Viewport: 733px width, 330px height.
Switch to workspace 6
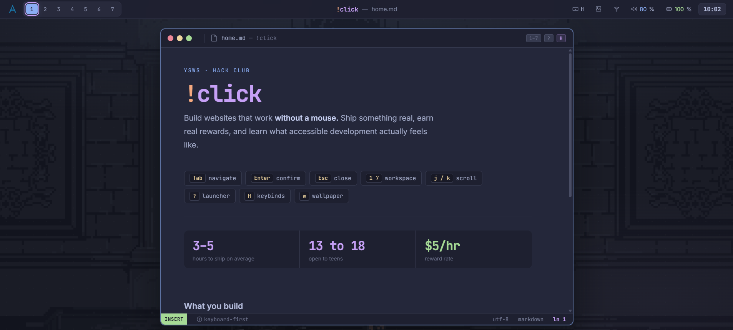pos(99,9)
